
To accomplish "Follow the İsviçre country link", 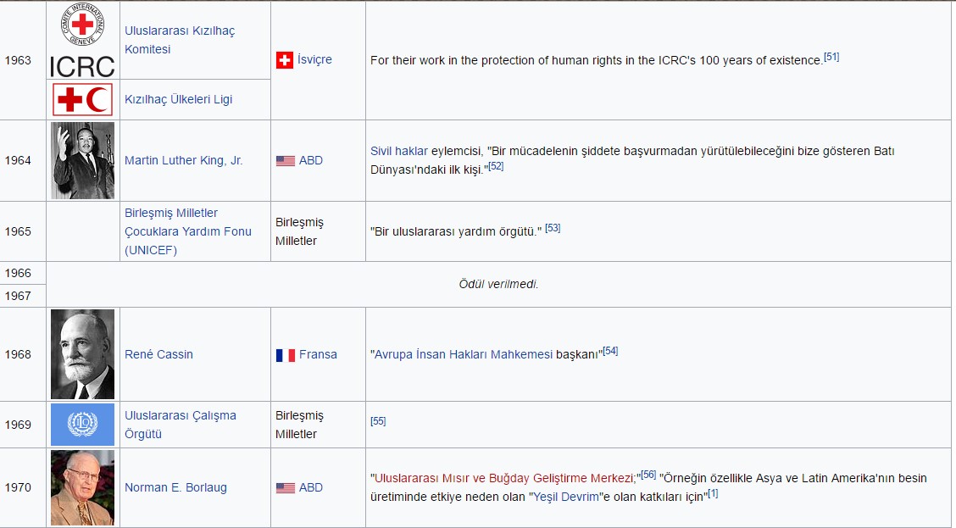I will pos(314,59).
